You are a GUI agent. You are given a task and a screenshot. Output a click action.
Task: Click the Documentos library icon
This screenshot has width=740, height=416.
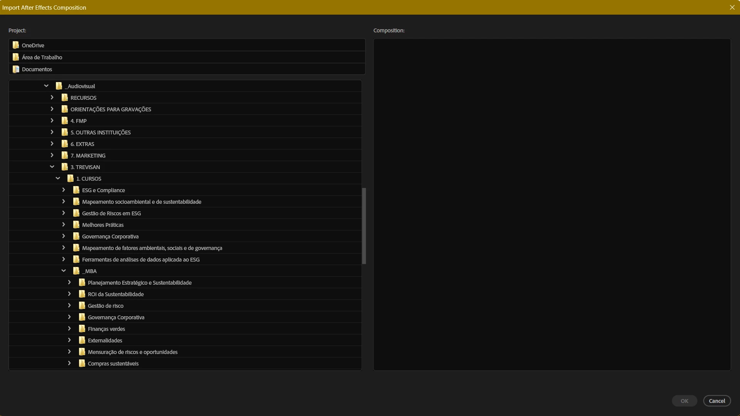coord(16,69)
